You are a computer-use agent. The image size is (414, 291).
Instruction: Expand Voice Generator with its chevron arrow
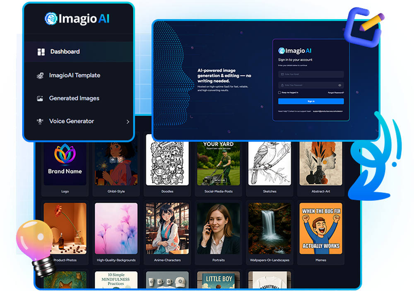coord(128,122)
